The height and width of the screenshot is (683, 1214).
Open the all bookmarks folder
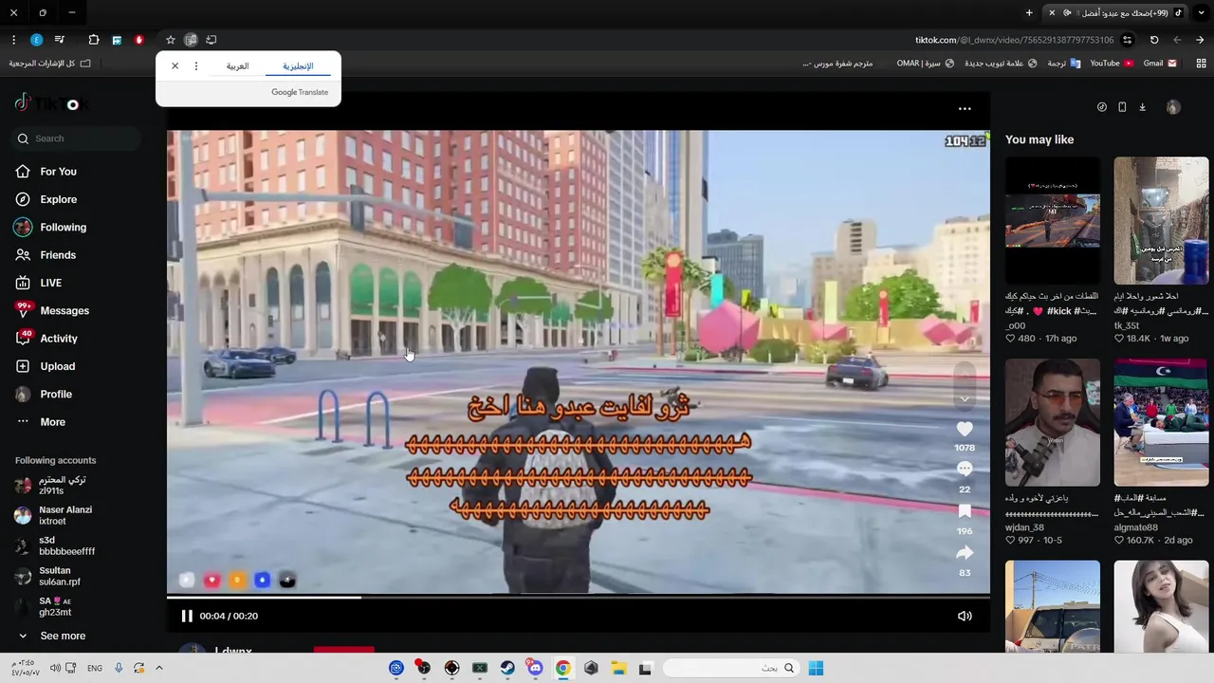[x=50, y=63]
